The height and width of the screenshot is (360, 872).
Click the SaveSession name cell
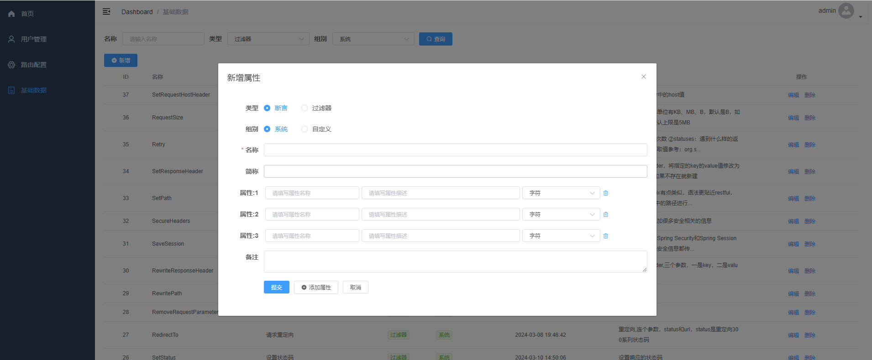click(x=168, y=244)
